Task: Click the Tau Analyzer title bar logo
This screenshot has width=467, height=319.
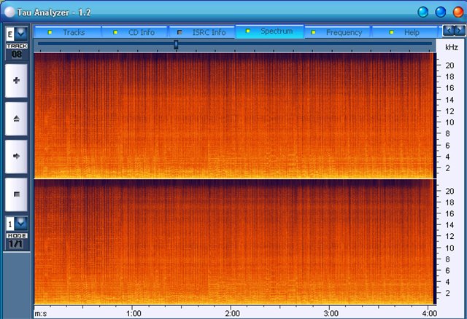Action: (9, 12)
